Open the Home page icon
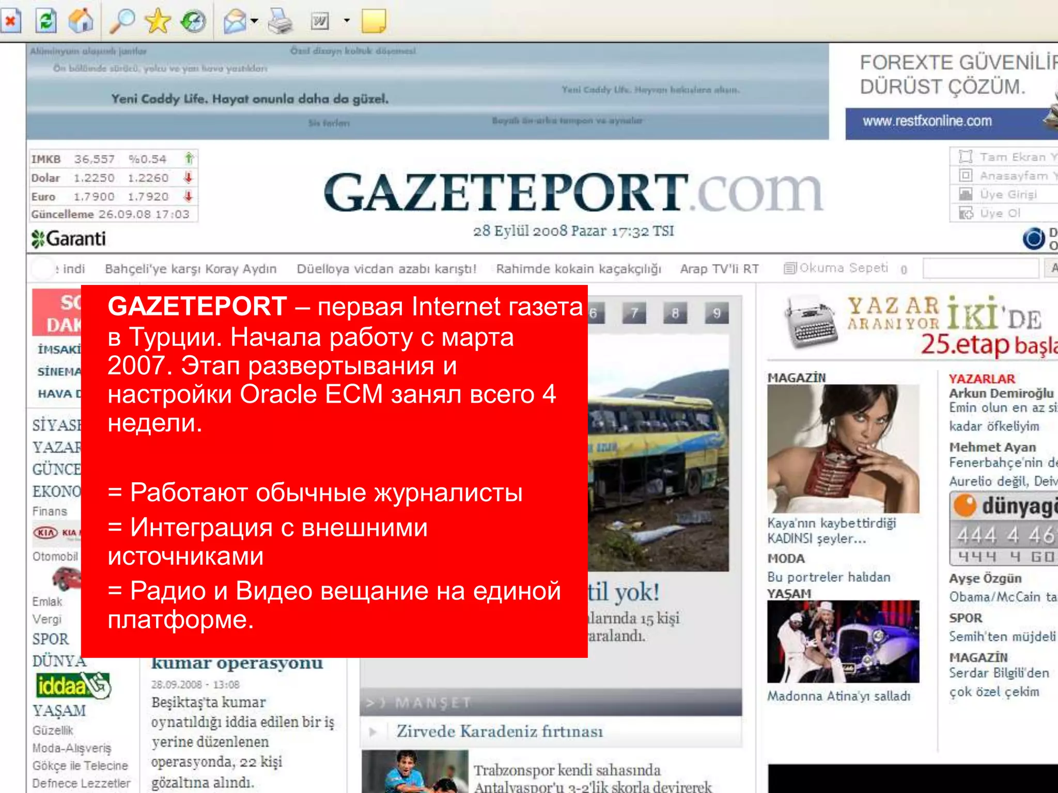 click(x=81, y=21)
